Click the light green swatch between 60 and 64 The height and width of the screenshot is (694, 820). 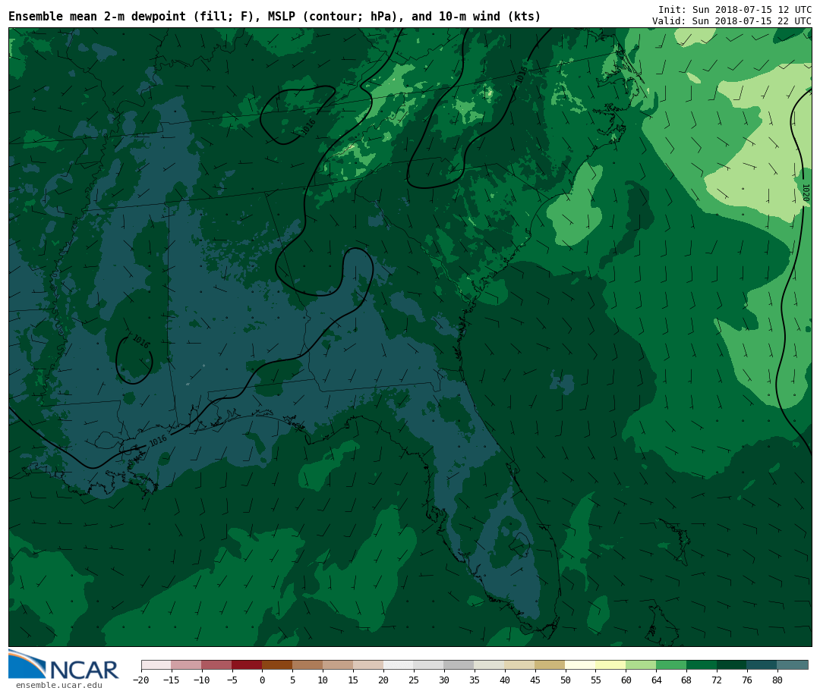pos(641,665)
